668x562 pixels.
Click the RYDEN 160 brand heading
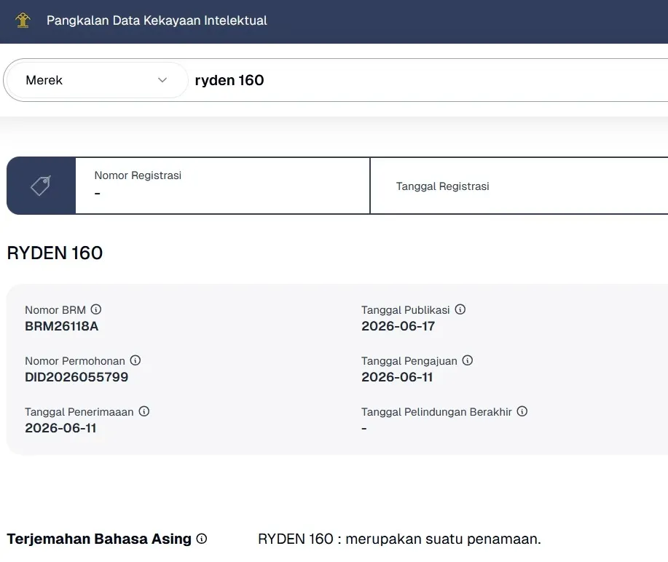pos(55,253)
